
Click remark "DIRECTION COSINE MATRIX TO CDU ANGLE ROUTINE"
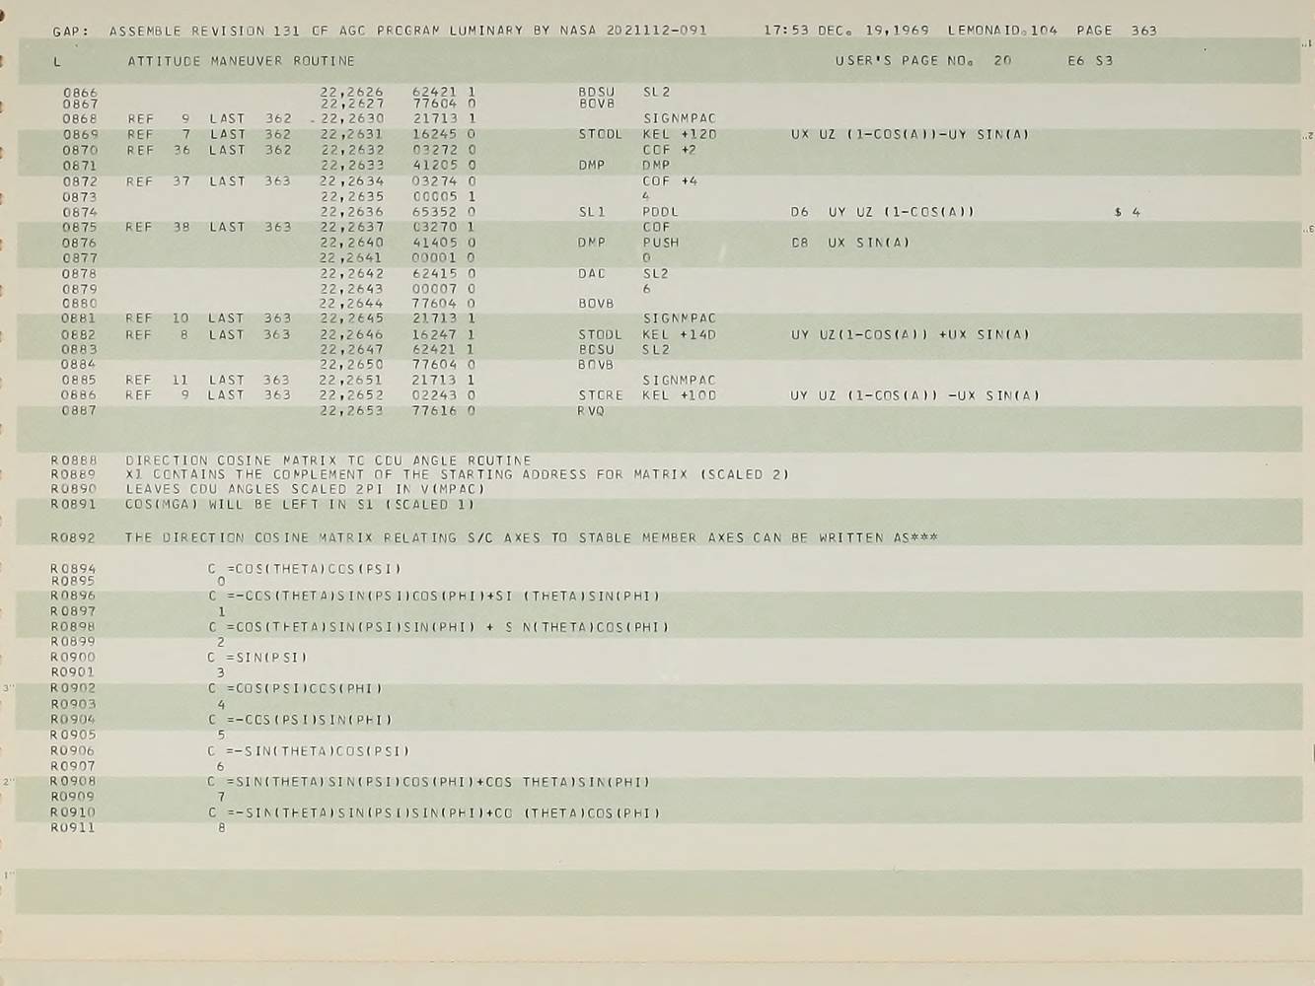pyautogui.click(x=329, y=460)
